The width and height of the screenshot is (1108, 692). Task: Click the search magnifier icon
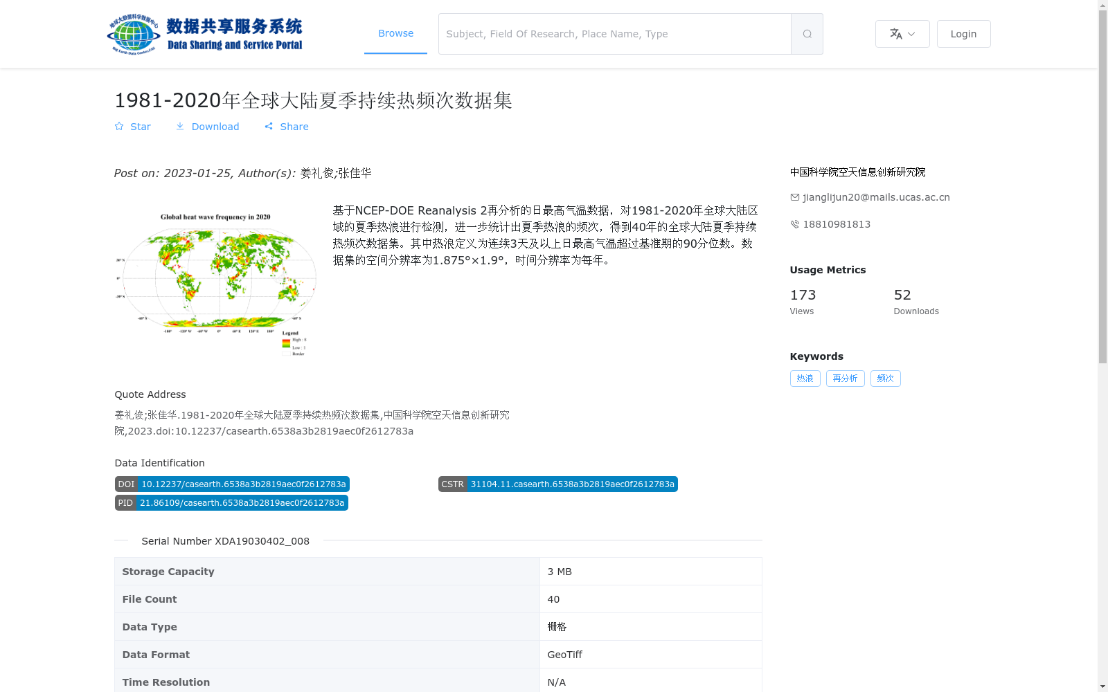coord(807,34)
